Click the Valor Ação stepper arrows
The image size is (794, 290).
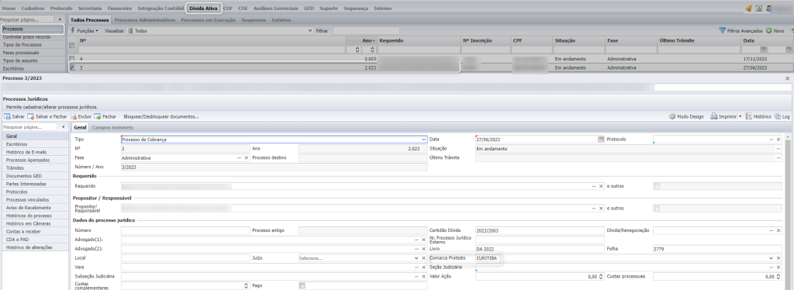(601, 277)
